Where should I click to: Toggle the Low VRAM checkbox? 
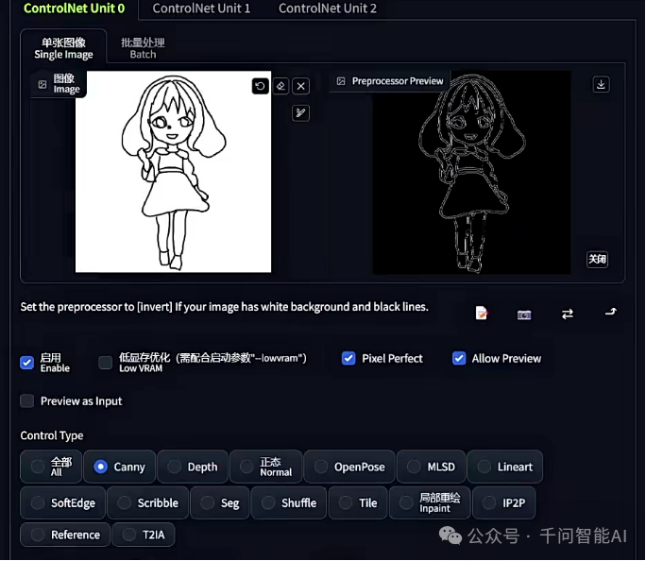pyautogui.click(x=106, y=363)
